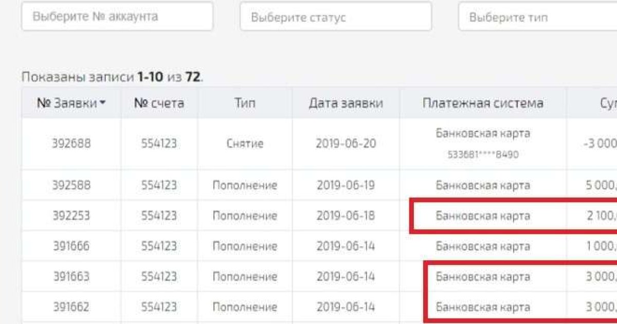The width and height of the screenshot is (617, 324).
Task: Click 'Пополнение' in row 392588
Action: [245, 185]
